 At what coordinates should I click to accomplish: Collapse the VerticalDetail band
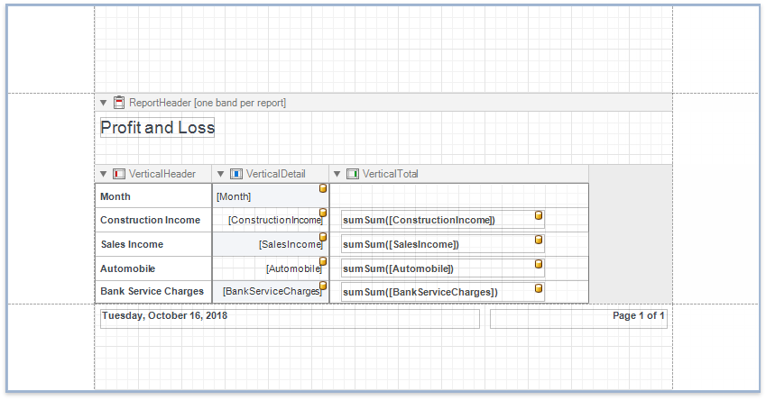click(x=221, y=174)
